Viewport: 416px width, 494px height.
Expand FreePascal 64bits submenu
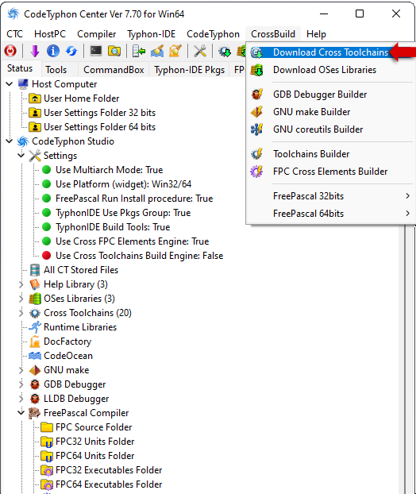(x=330, y=214)
